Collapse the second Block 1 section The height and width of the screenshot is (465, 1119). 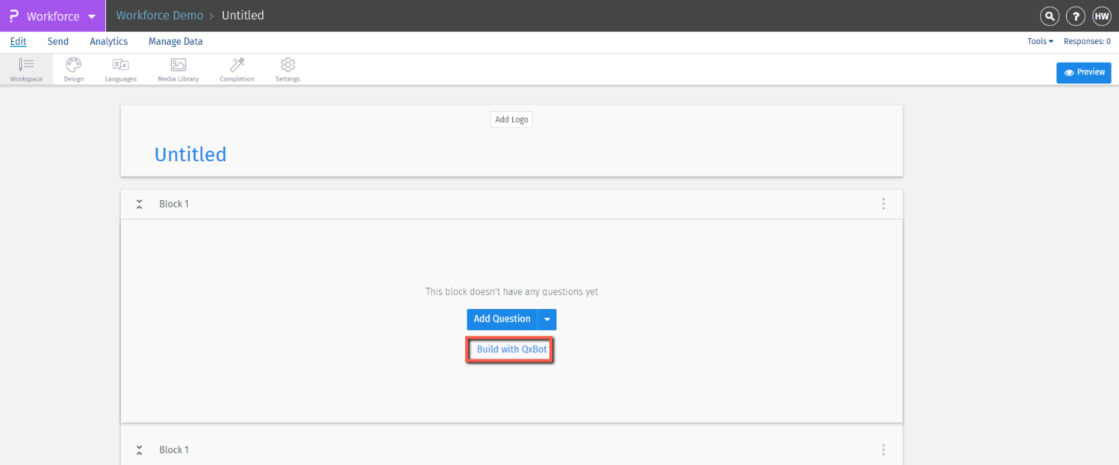[139, 450]
